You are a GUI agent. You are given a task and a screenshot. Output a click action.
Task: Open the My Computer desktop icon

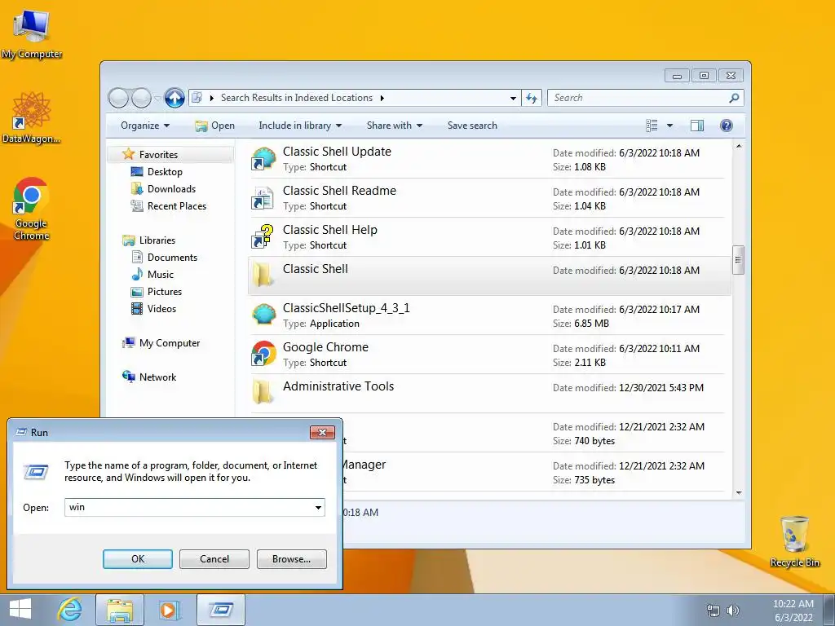point(32,34)
